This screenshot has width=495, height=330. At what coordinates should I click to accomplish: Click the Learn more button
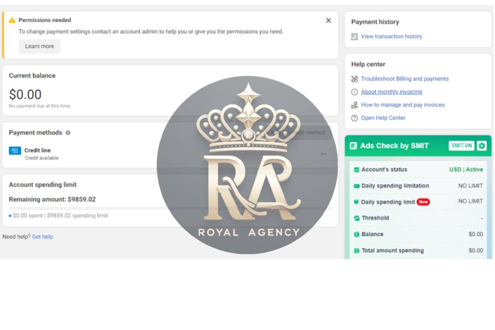coord(39,46)
